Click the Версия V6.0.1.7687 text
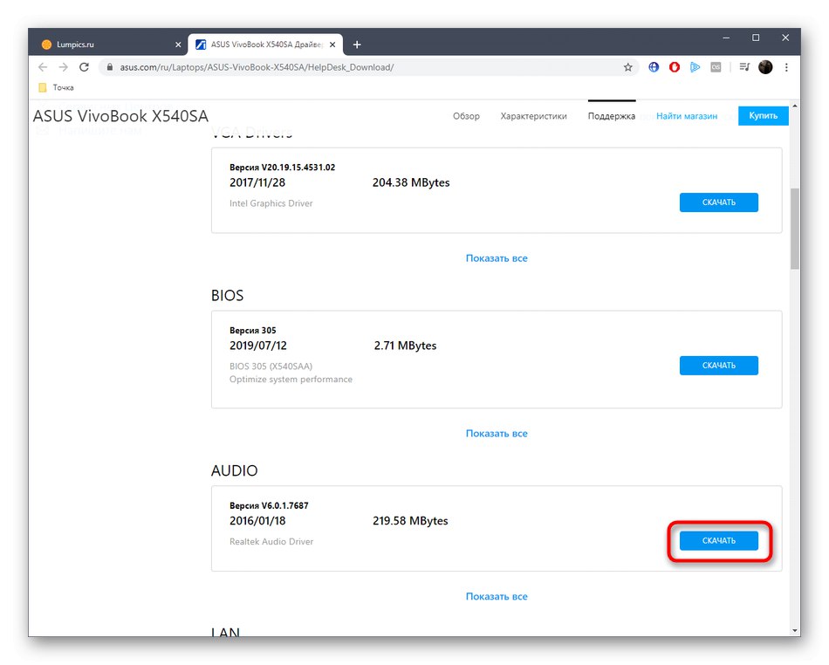829x665 pixels. (x=269, y=505)
